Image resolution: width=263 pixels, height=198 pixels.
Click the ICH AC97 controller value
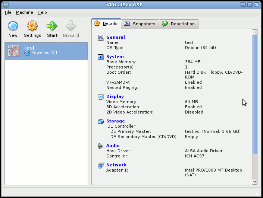(195, 156)
